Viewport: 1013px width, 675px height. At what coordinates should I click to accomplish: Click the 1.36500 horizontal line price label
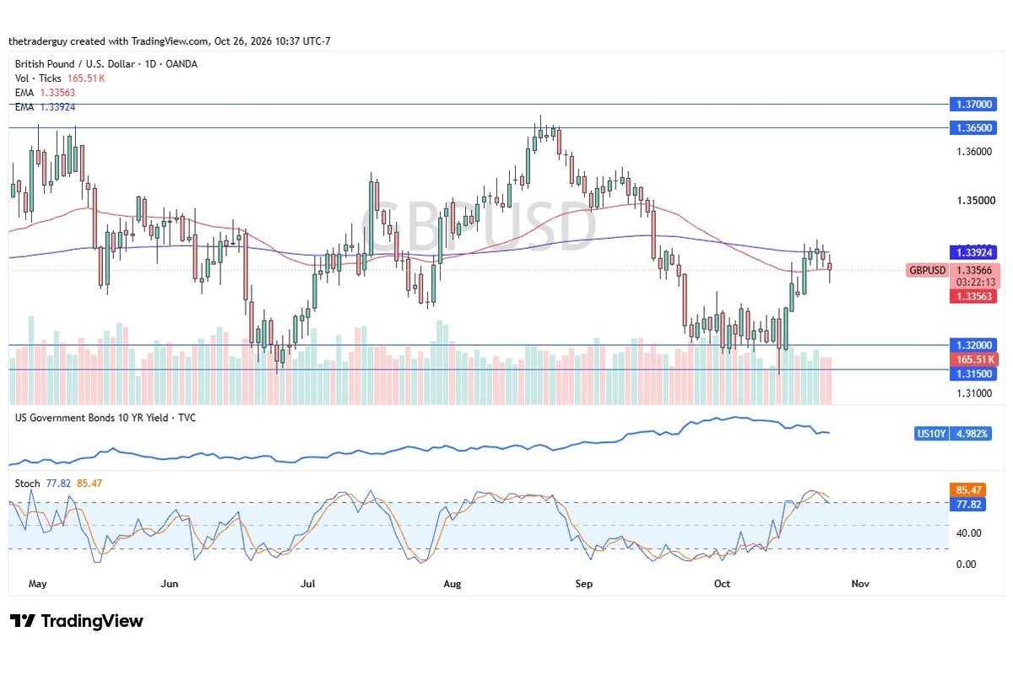975,127
